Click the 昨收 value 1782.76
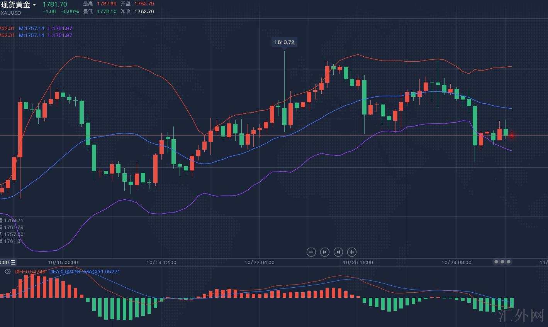Image resolution: width=548 pixels, height=327 pixels. pos(144,12)
